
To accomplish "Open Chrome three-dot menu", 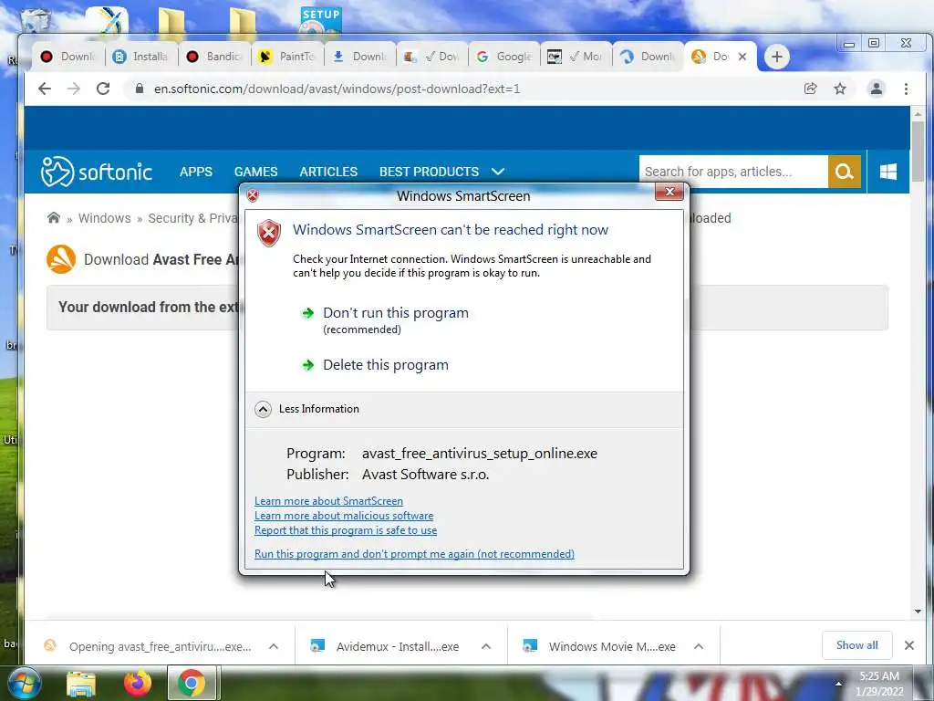I will click(x=906, y=89).
